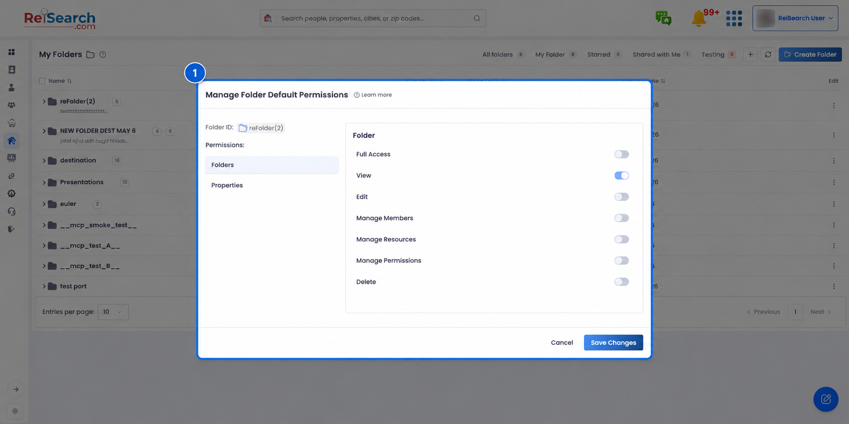Expand the sidebar with the arrow icon
Screen dimensions: 849x424
point(15,389)
